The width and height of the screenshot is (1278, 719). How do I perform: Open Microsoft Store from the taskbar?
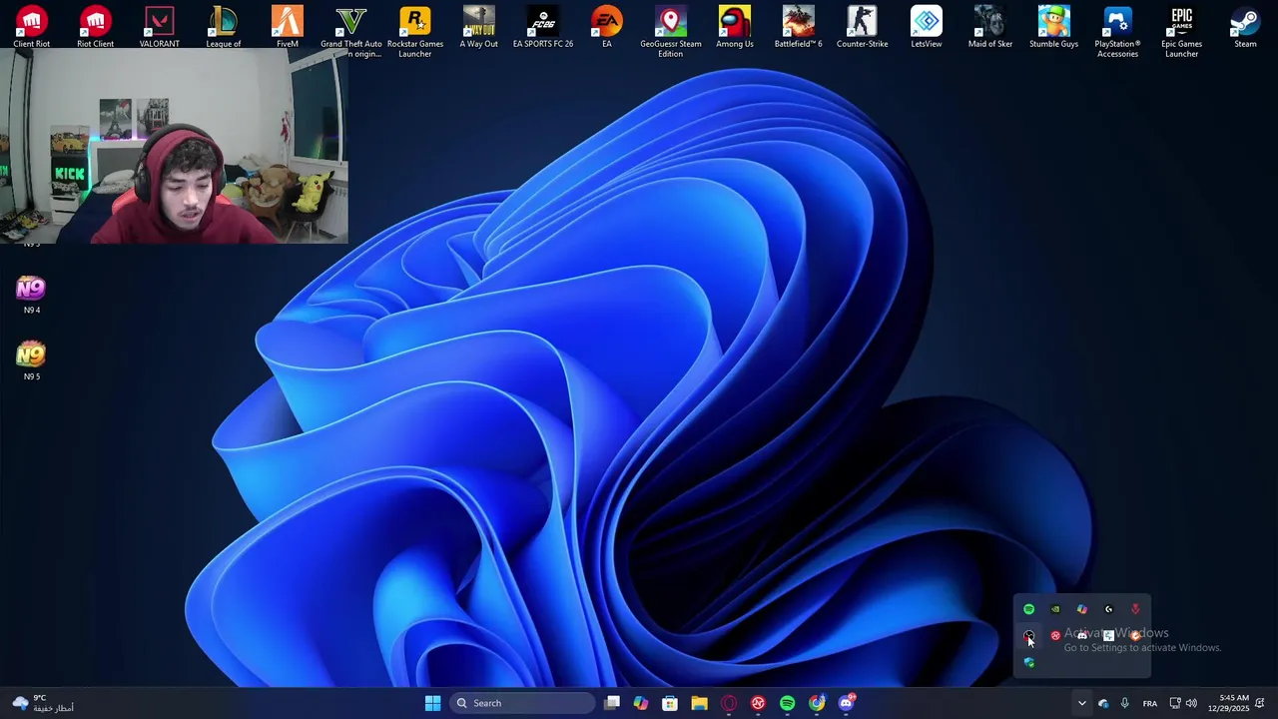pyautogui.click(x=670, y=703)
